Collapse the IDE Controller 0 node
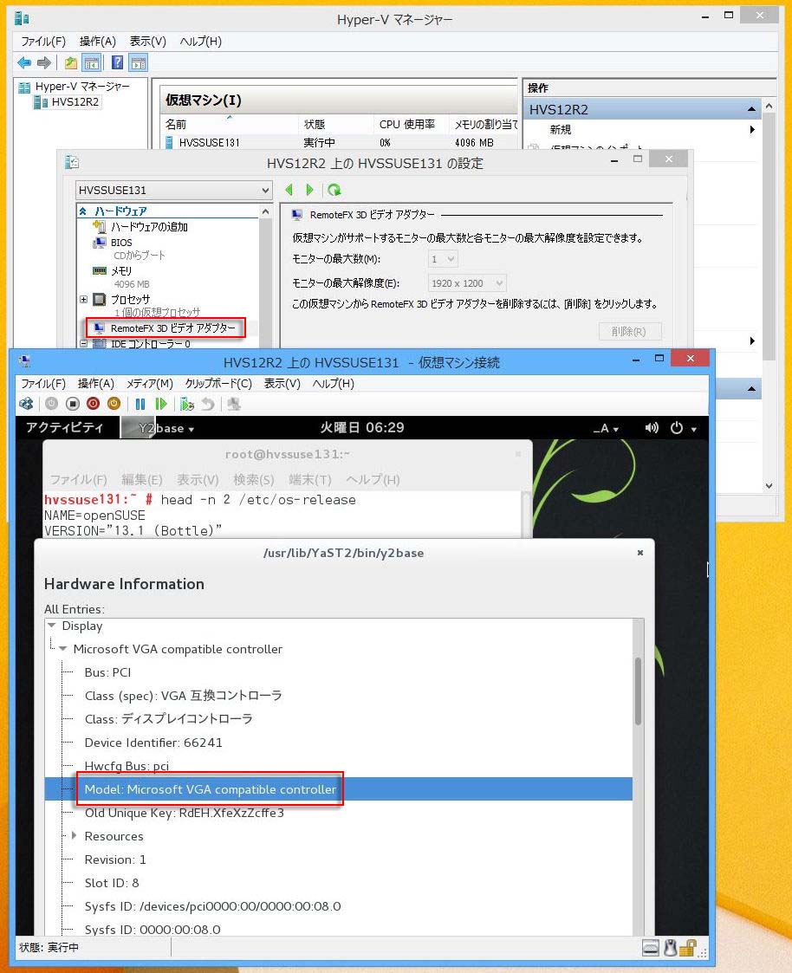Image resolution: width=792 pixels, height=973 pixels. click(84, 343)
